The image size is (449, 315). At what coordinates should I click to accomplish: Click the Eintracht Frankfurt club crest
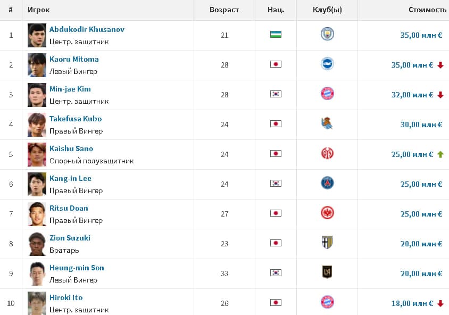tap(327, 213)
